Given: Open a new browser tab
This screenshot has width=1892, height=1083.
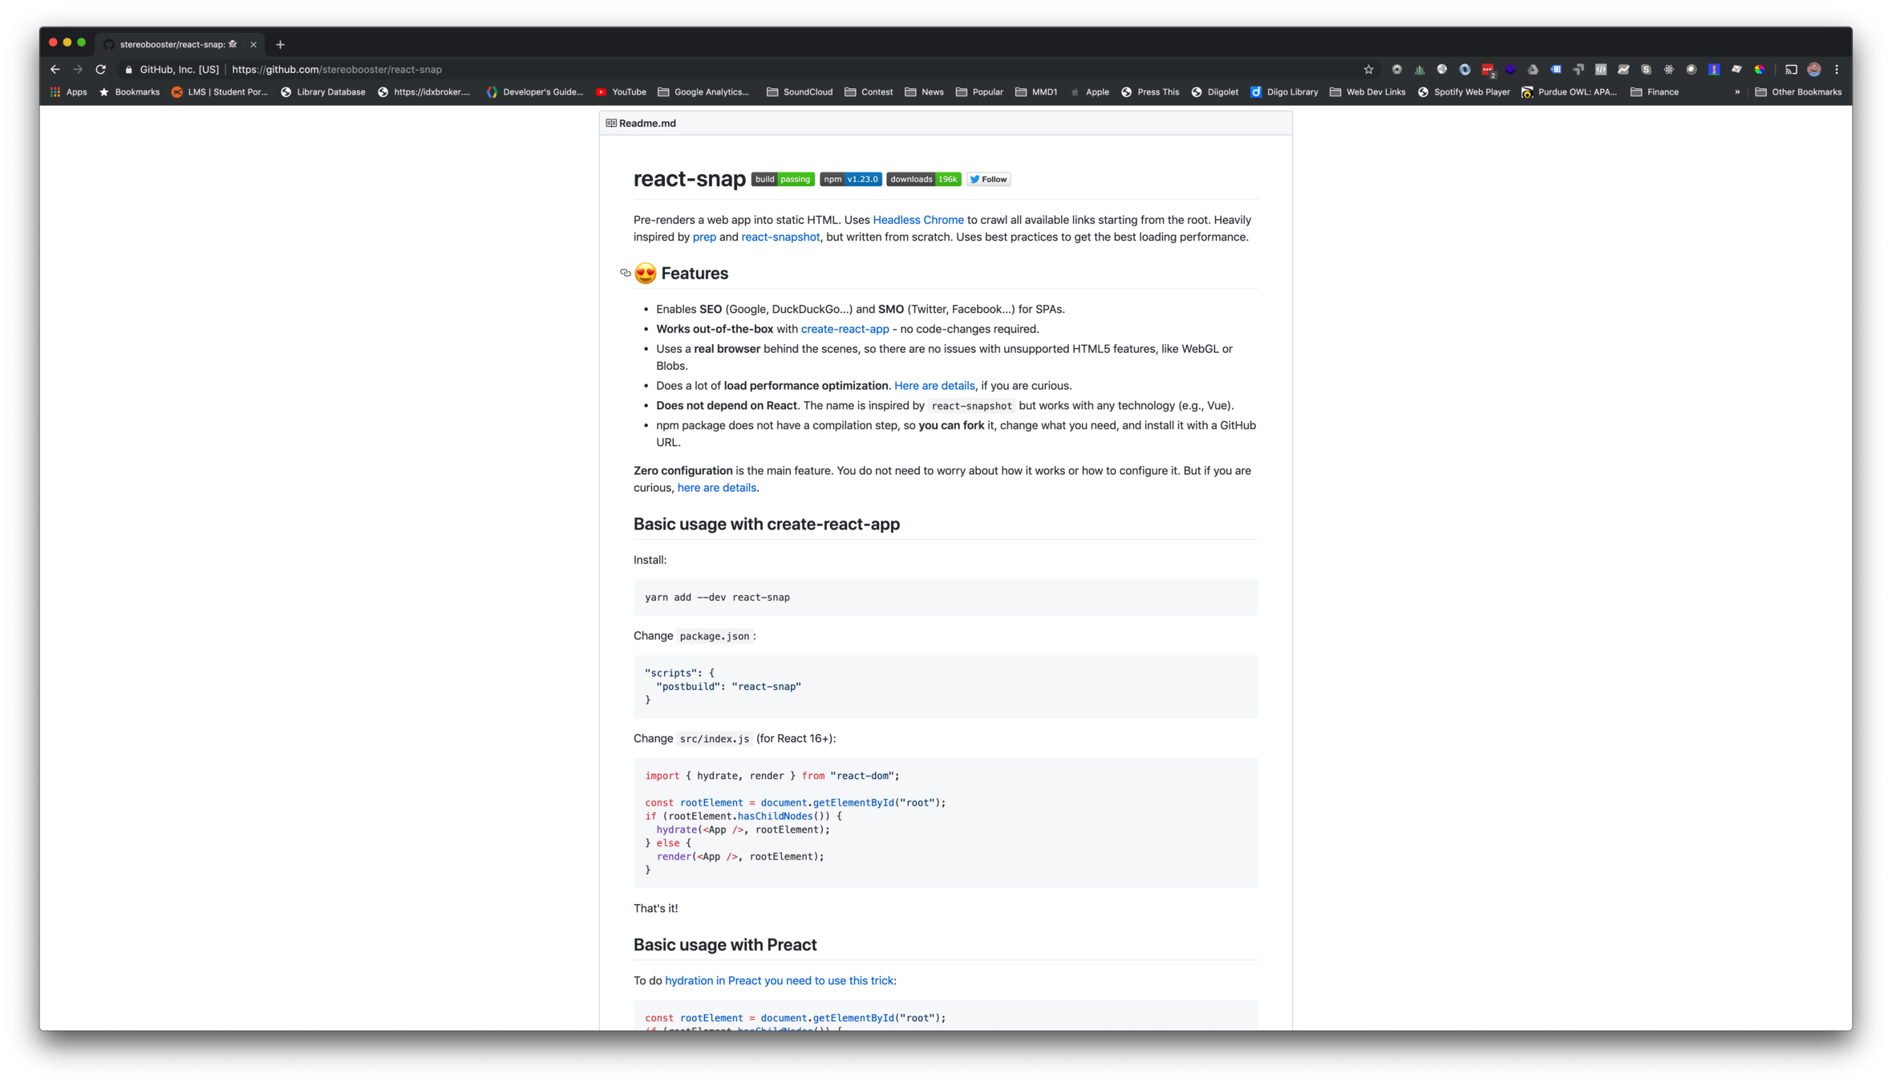Looking at the screenshot, I should click(280, 45).
